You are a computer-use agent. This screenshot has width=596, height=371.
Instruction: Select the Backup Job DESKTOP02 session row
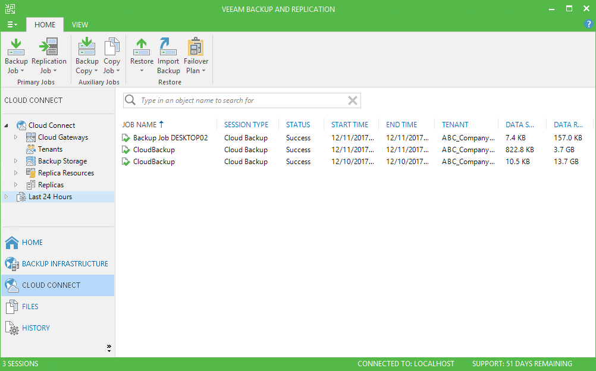tap(355, 137)
